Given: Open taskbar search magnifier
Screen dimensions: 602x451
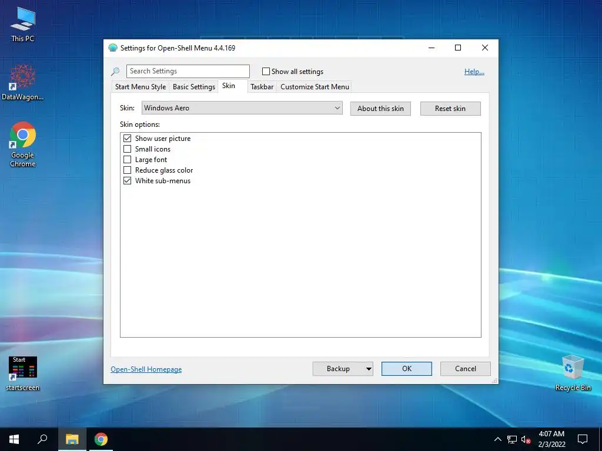Looking at the screenshot, I should click(x=42, y=439).
